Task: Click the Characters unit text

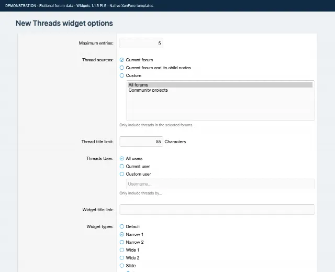Action: tap(175, 142)
